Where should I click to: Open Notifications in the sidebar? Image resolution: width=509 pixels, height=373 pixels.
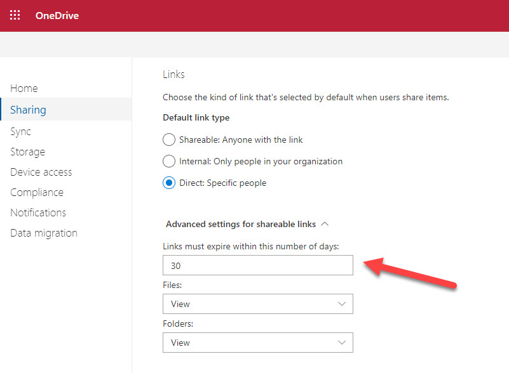point(38,213)
